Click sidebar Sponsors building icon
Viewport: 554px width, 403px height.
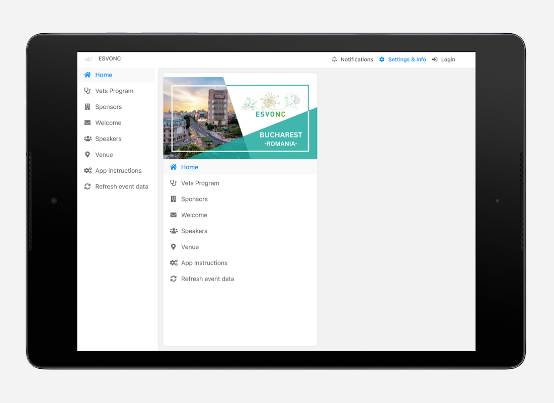tap(87, 106)
